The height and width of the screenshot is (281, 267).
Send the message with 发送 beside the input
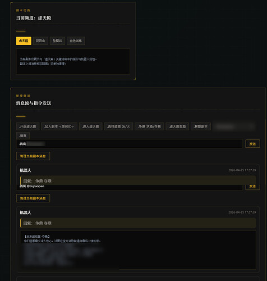pos(252,144)
